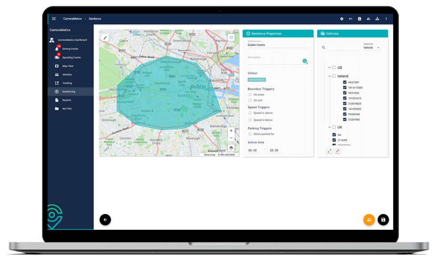Enable the On enter boundary trigger

click(x=251, y=94)
